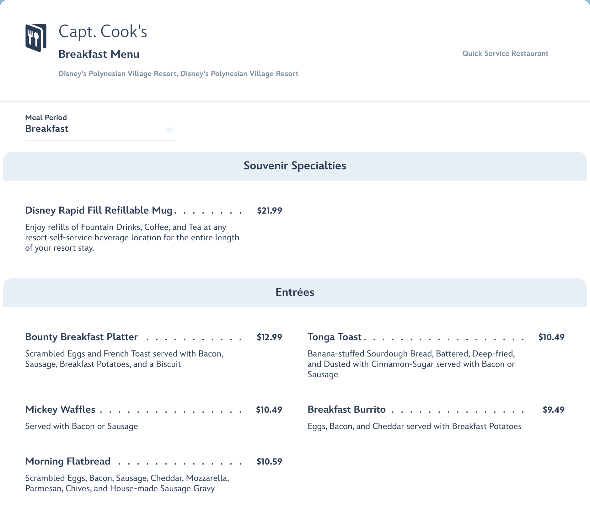This screenshot has height=517, width=590.
Task: Collapse the Entrées section header
Action: [x=295, y=292]
